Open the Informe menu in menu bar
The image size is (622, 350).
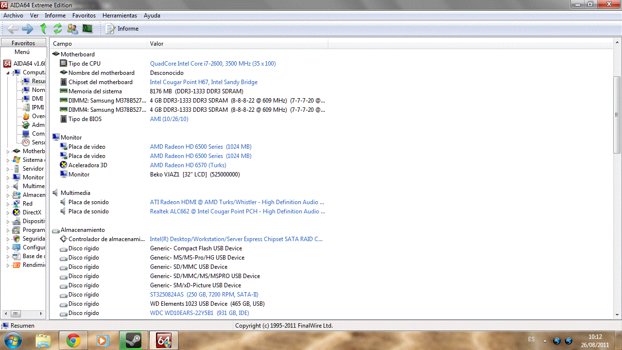pos(55,16)
